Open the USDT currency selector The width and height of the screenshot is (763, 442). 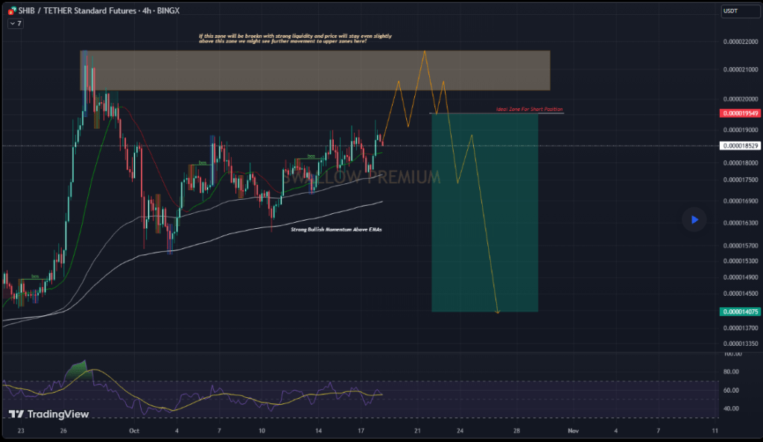(x=740, y=10)
